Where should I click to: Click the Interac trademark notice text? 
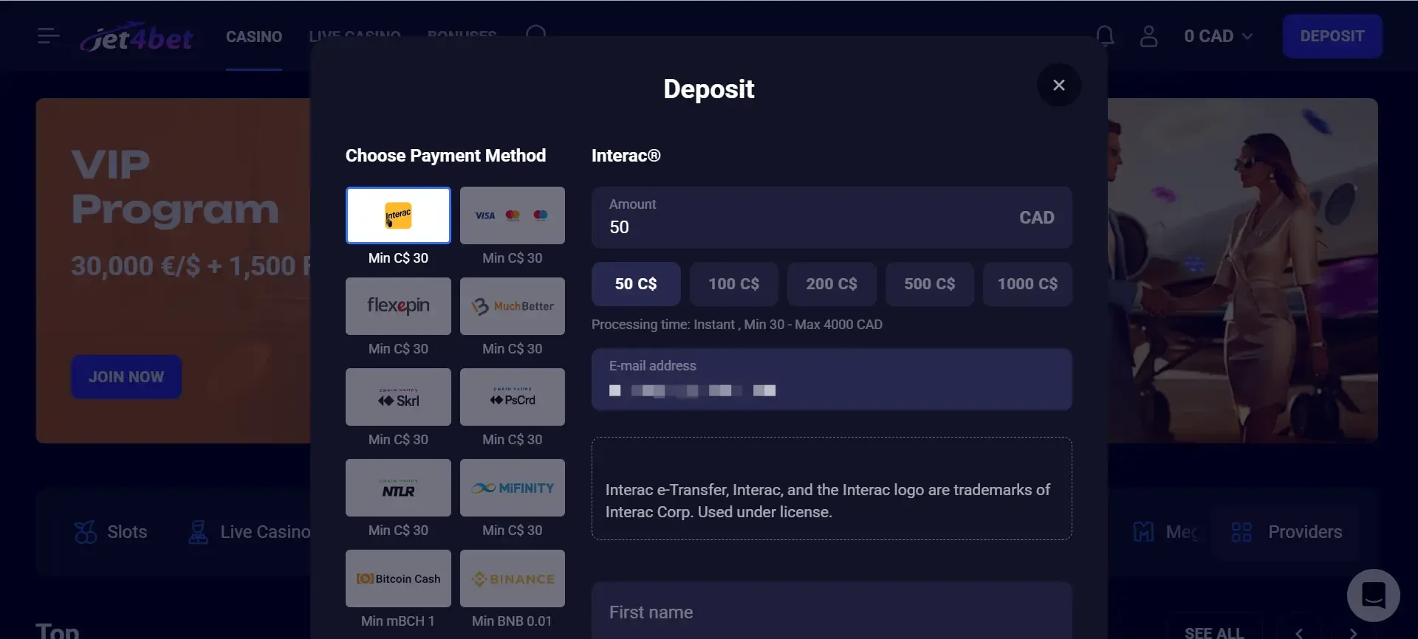[x=828, y=501]
